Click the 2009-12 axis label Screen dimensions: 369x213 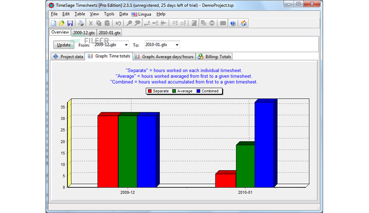coord(128,192)
